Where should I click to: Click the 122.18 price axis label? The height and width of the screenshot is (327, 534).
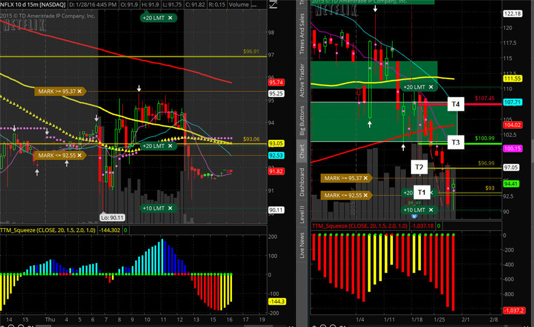[x=512, y=13]
